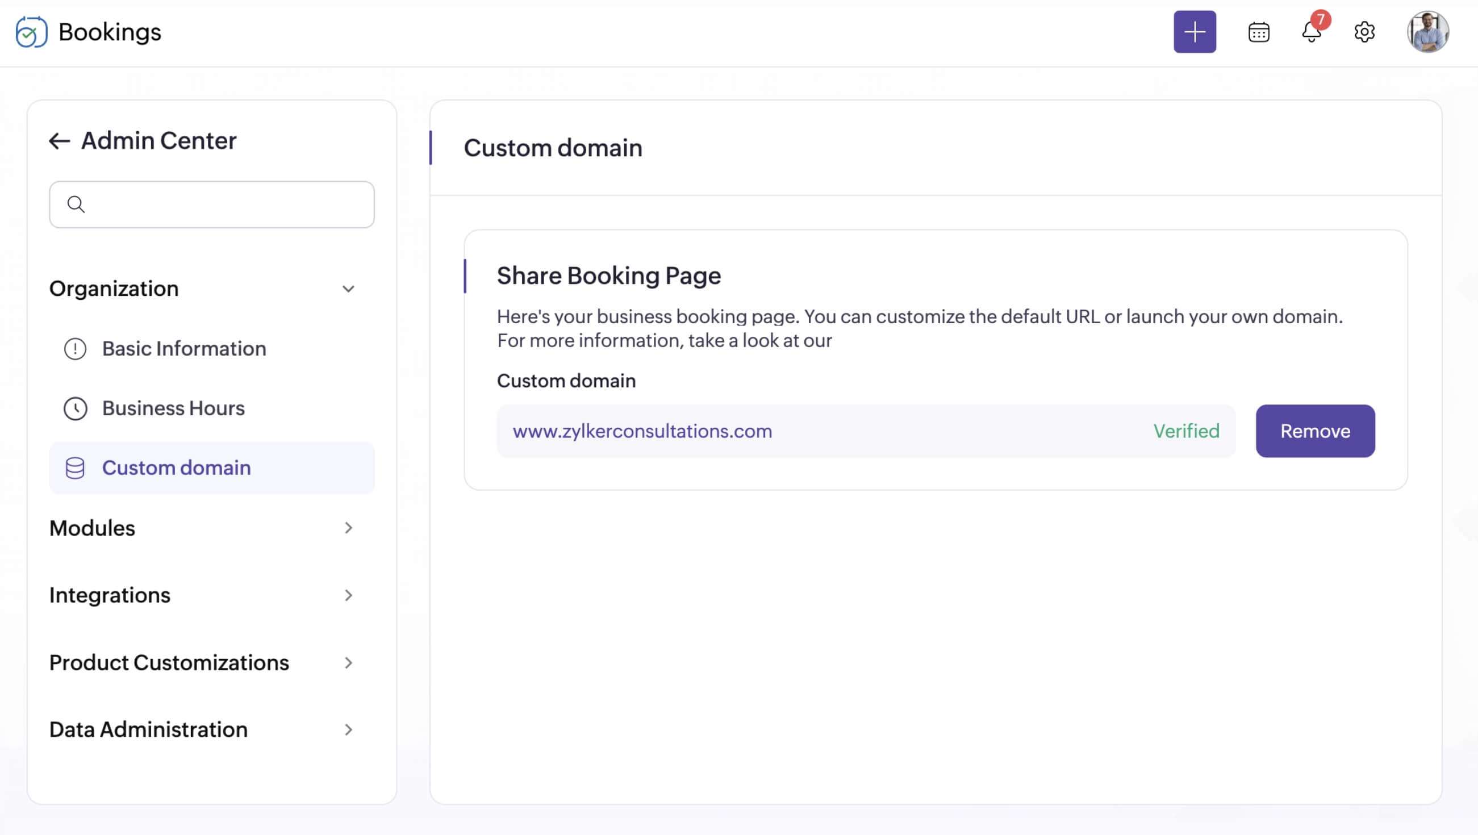1478x835 pixels.
Task: Click the Basic Information exclamation icon
Action: (x=75, y=348)
